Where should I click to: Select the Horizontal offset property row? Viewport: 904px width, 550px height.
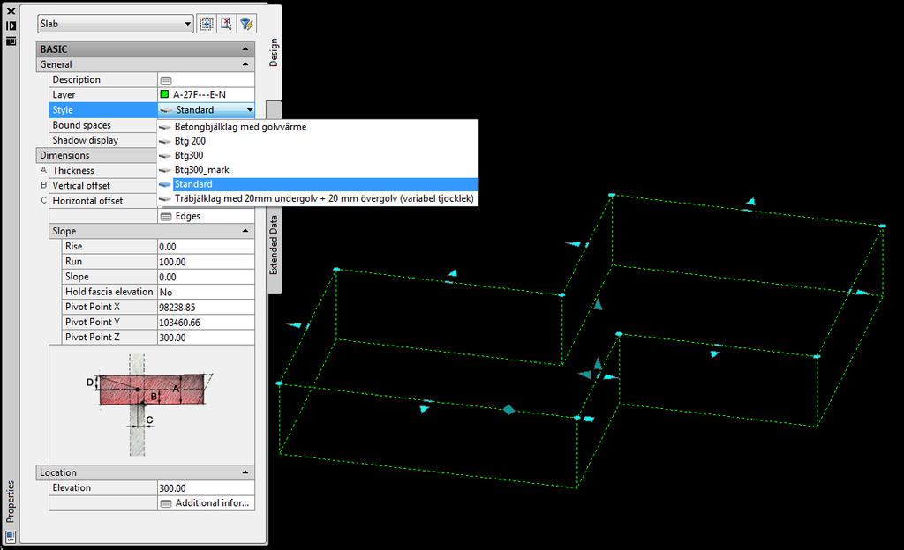pos(102,201)
